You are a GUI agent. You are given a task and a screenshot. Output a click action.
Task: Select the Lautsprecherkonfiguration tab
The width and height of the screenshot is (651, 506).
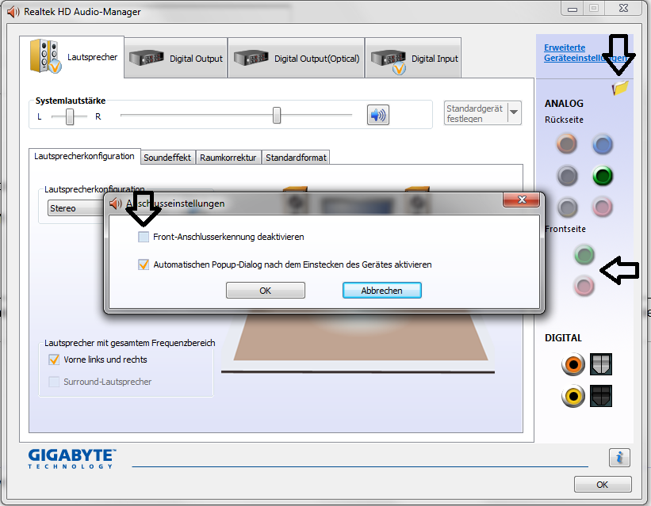tap(84, 156)
